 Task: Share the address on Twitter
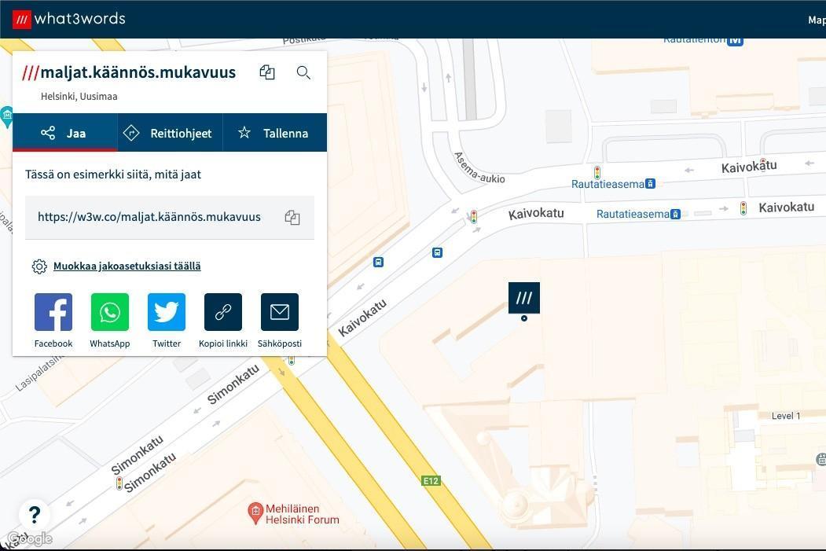pos(167,312)
